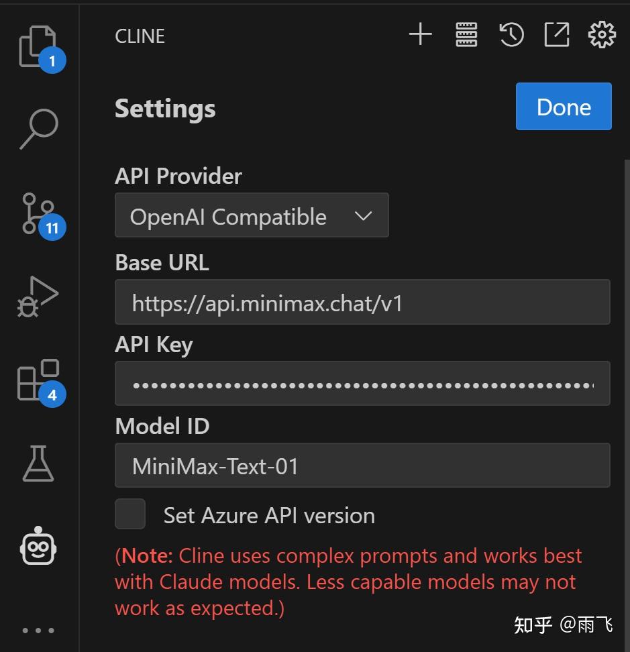Viewport: 630px width, 652px height.
Task: Open the Explorer files view
Action: (x=38, y=47)
